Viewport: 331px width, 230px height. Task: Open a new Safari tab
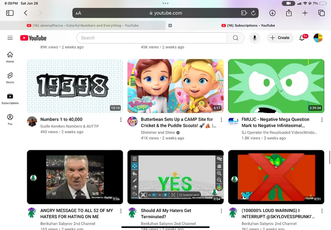(x=305, y=13)
